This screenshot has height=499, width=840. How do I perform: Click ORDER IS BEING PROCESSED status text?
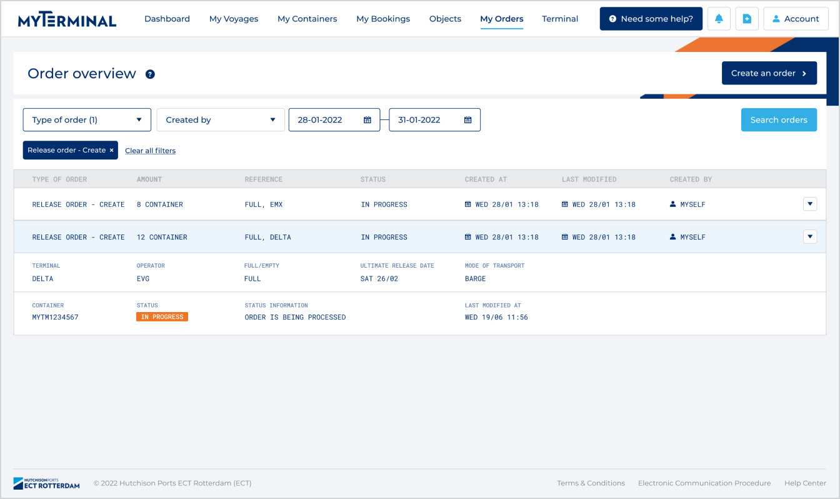click(x=295, y=317)
